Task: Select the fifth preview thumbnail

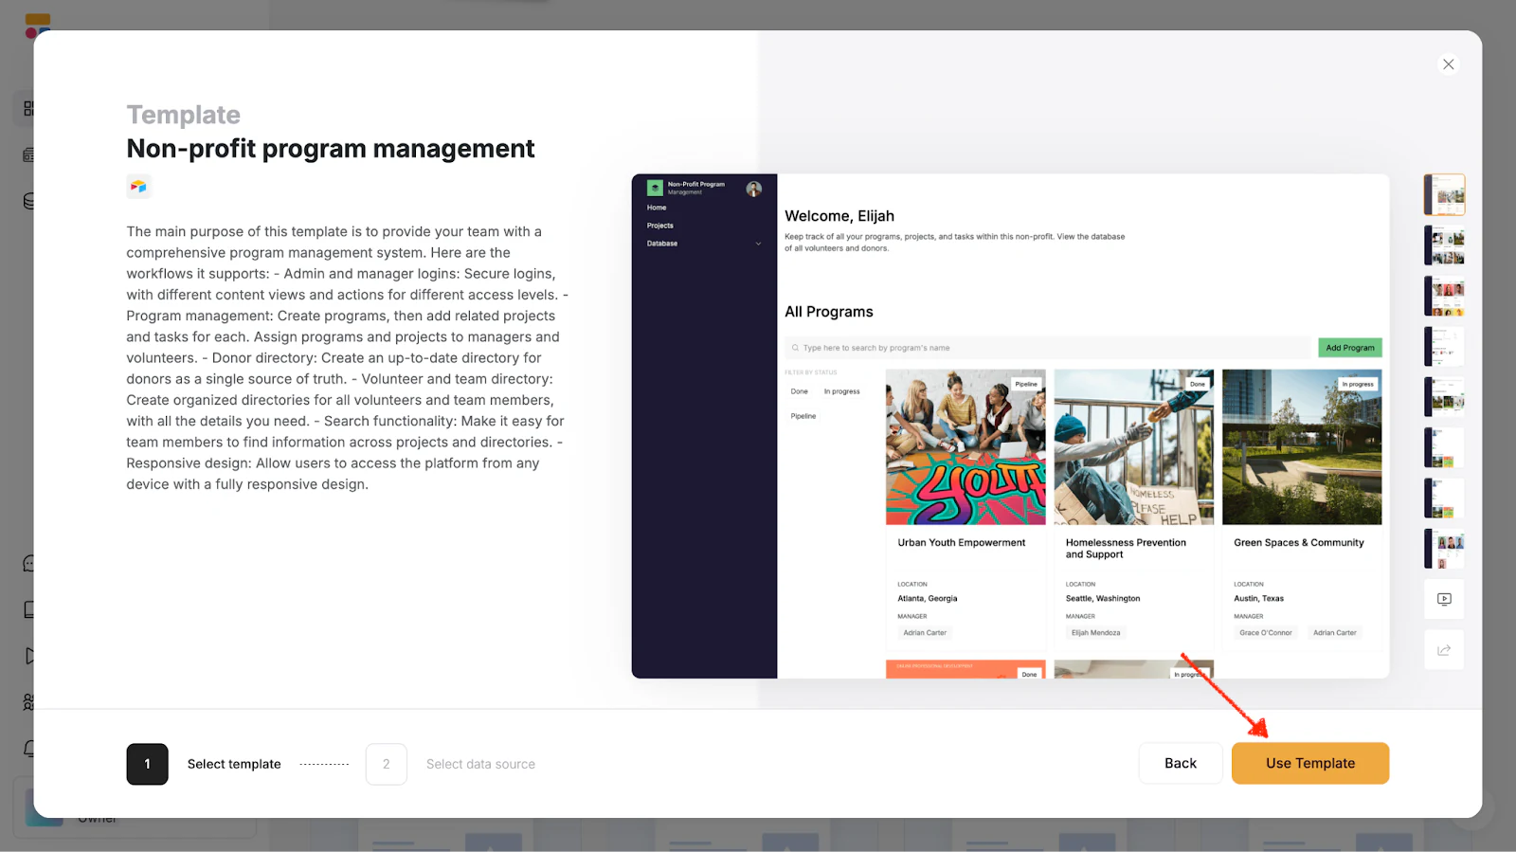Action: (x=1444, y=397)
